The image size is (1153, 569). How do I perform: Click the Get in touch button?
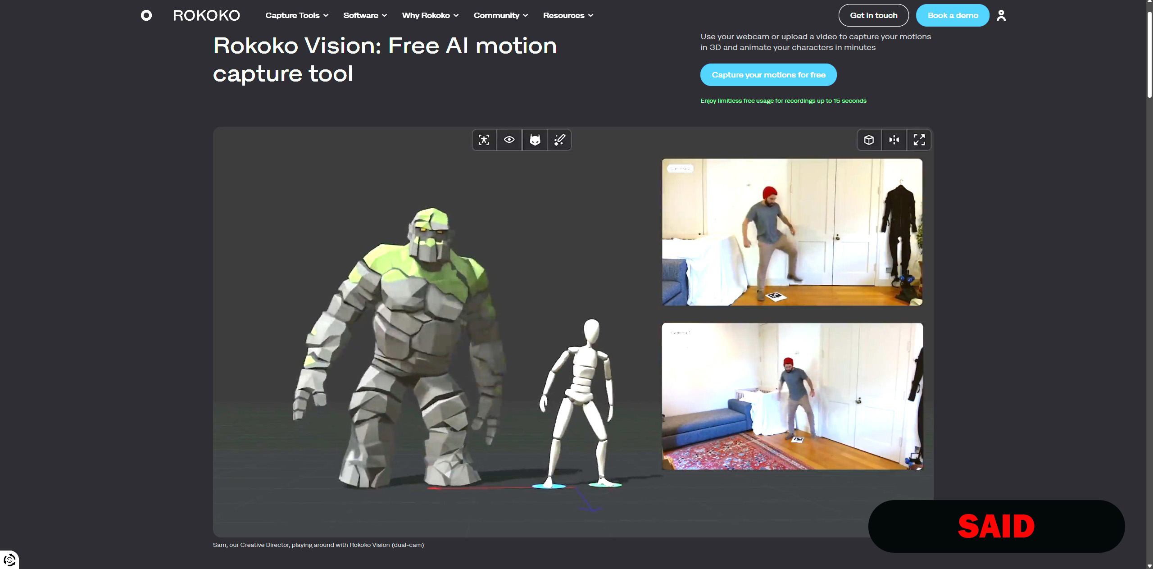pyautogui.click(x=873, y=15)
